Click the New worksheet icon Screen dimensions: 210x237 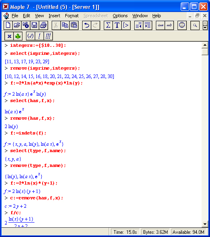tap(8, 25)
